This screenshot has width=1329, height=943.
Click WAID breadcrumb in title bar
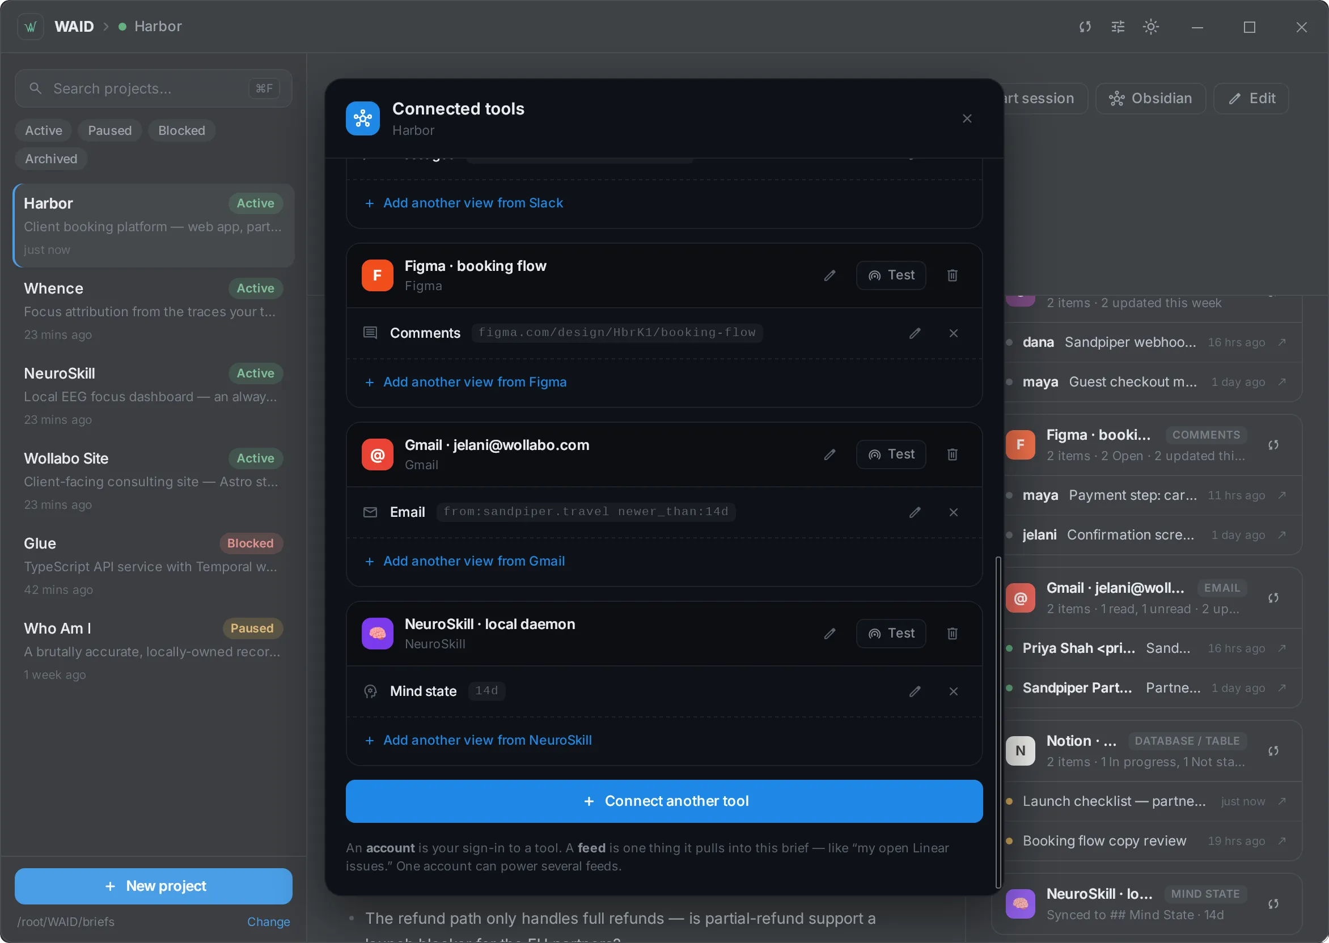74,27
